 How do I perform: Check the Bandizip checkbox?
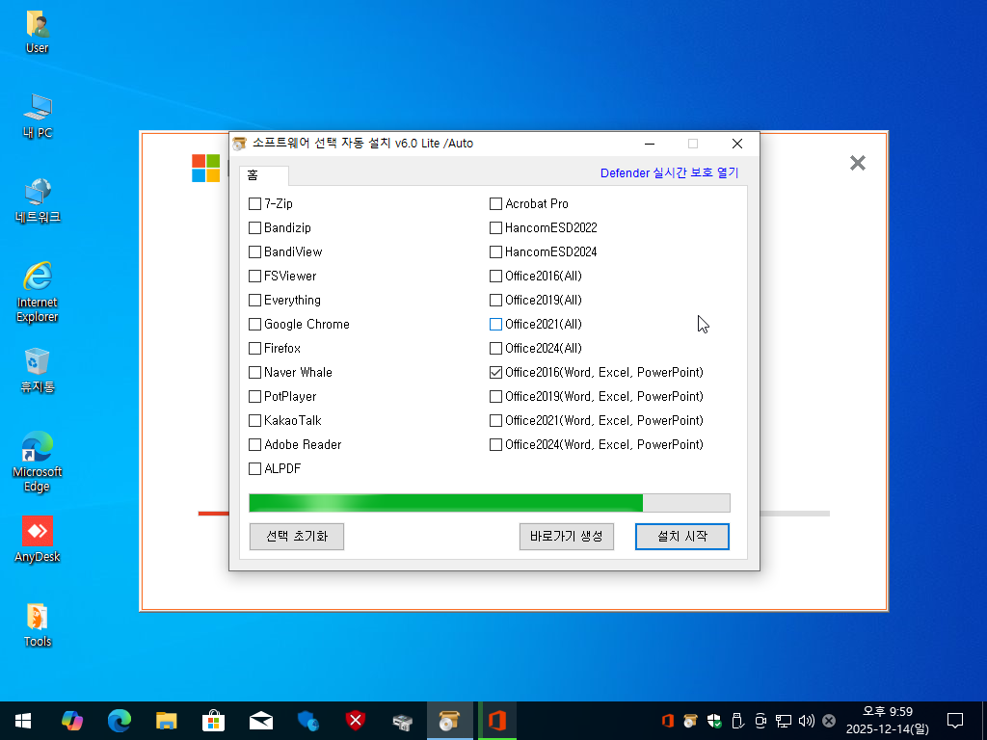(x=254, y=227)
